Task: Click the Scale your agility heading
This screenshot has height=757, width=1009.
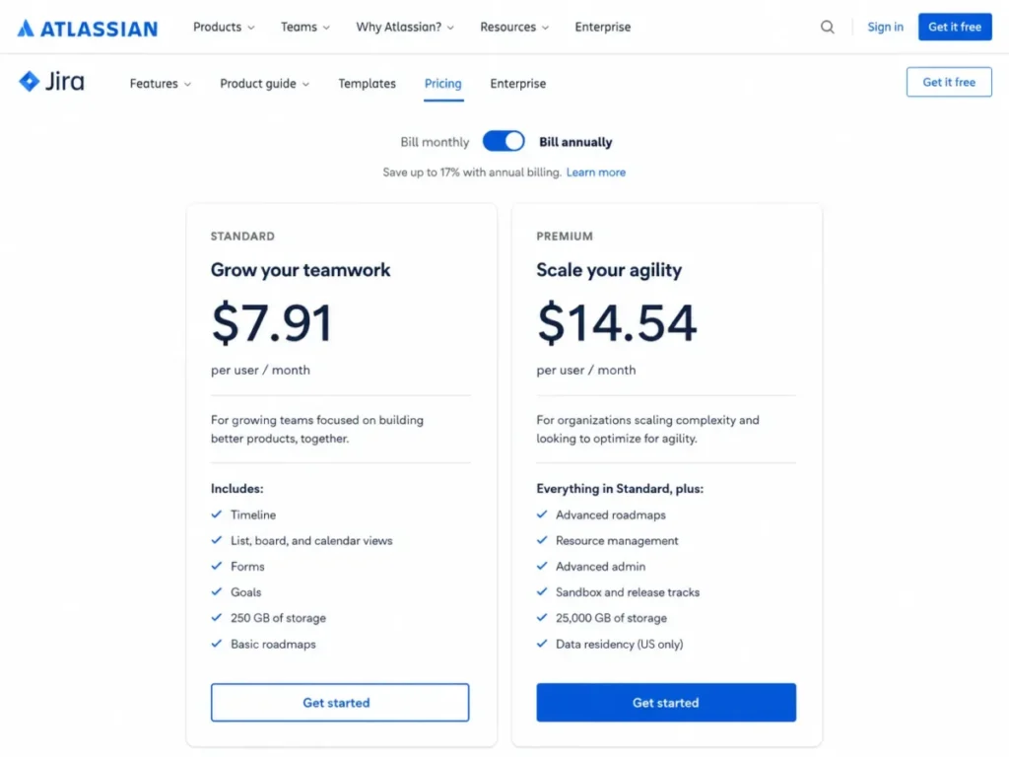Action: coord(609,270)
